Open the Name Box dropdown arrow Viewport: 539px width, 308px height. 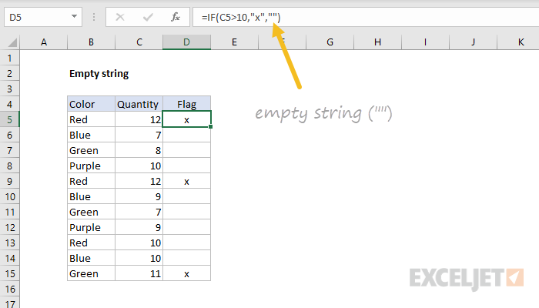click(x=73, y=16)
